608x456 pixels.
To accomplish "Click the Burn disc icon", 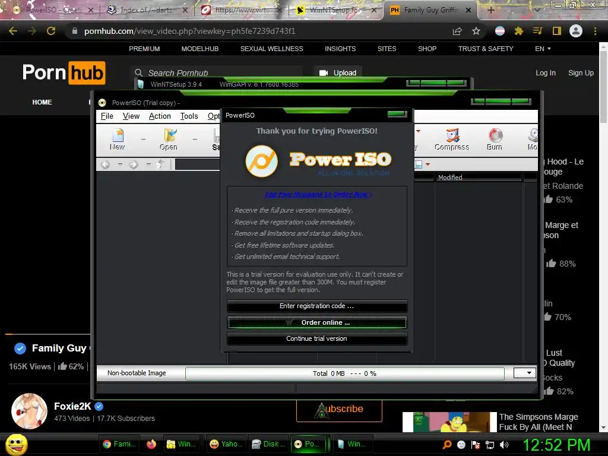I will (495, 140).
